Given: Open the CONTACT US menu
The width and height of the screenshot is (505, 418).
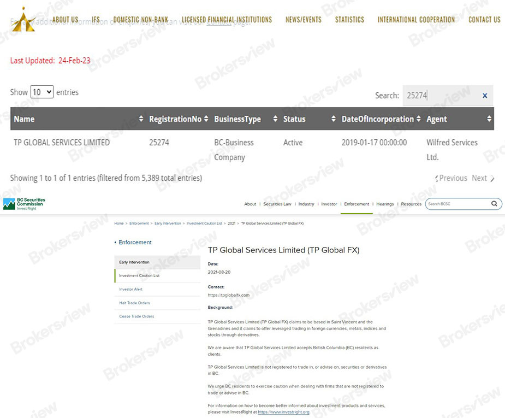Looking at the screenshot, I should pyautogui.click(x=484, y=20).
